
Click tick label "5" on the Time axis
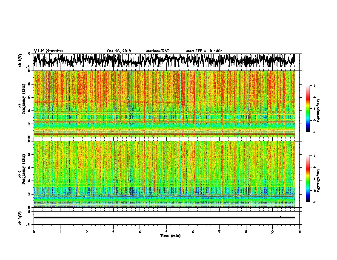click(x=166, y=232)
